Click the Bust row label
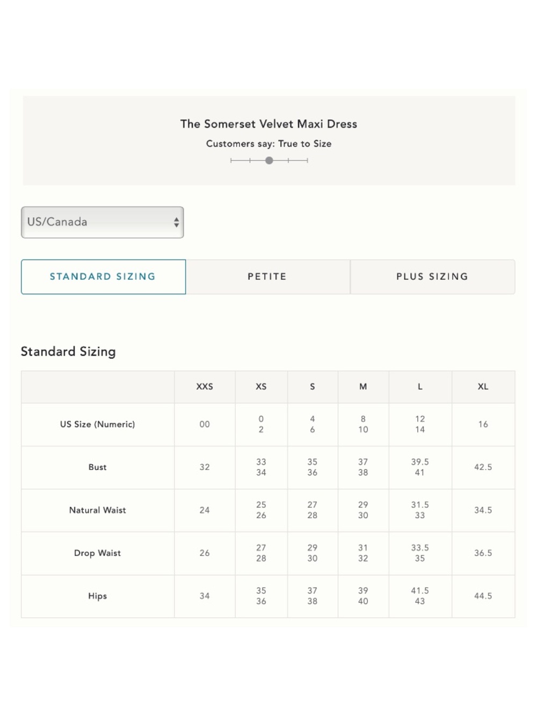 pyautogui.click(x=98, y=467)
